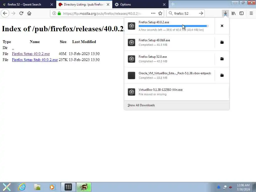The width and height of the screenshot is (256, 192).
Task: Close the Directory Listing tab
Action: [108, 4]
